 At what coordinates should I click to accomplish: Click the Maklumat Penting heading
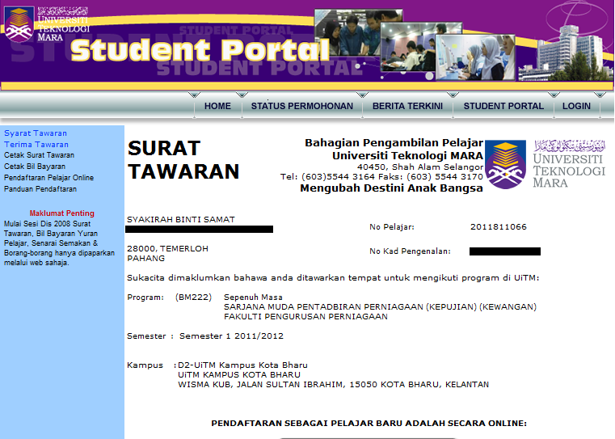tap(62, 213)
